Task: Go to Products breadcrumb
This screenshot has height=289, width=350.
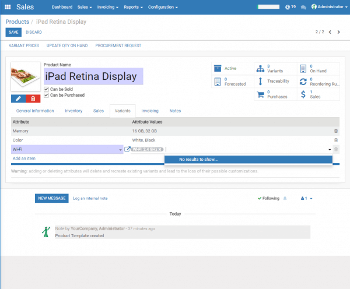Action: [x=17, y=22]
